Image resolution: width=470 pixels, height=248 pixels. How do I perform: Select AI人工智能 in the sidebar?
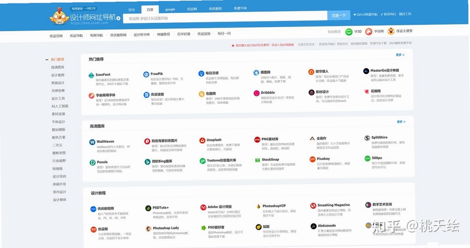click(x=60, y=106)
